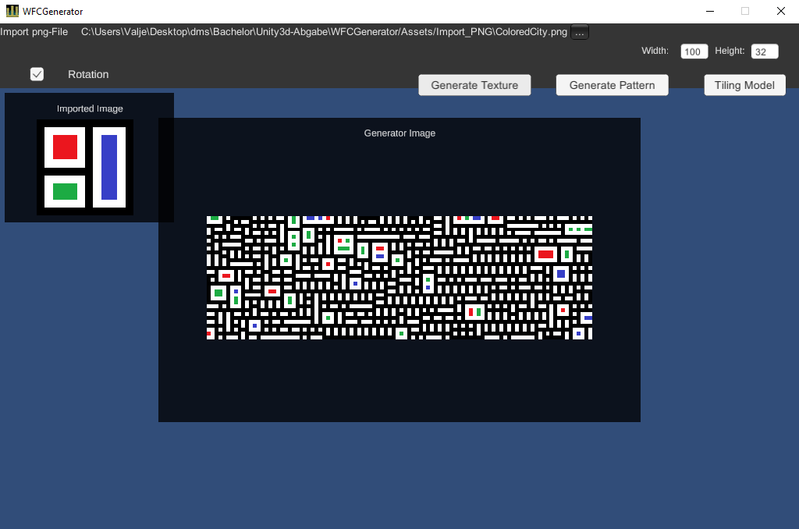Minimize the WFCGenerator window

coord(710,12)
